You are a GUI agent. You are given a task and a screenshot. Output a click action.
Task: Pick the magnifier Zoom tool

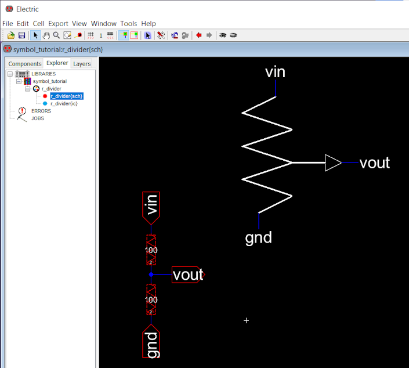coord(56,35)
